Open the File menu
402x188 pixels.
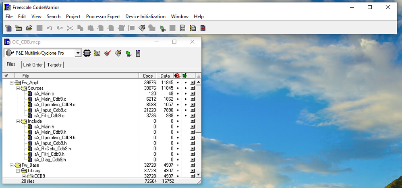tap(9, 17)
